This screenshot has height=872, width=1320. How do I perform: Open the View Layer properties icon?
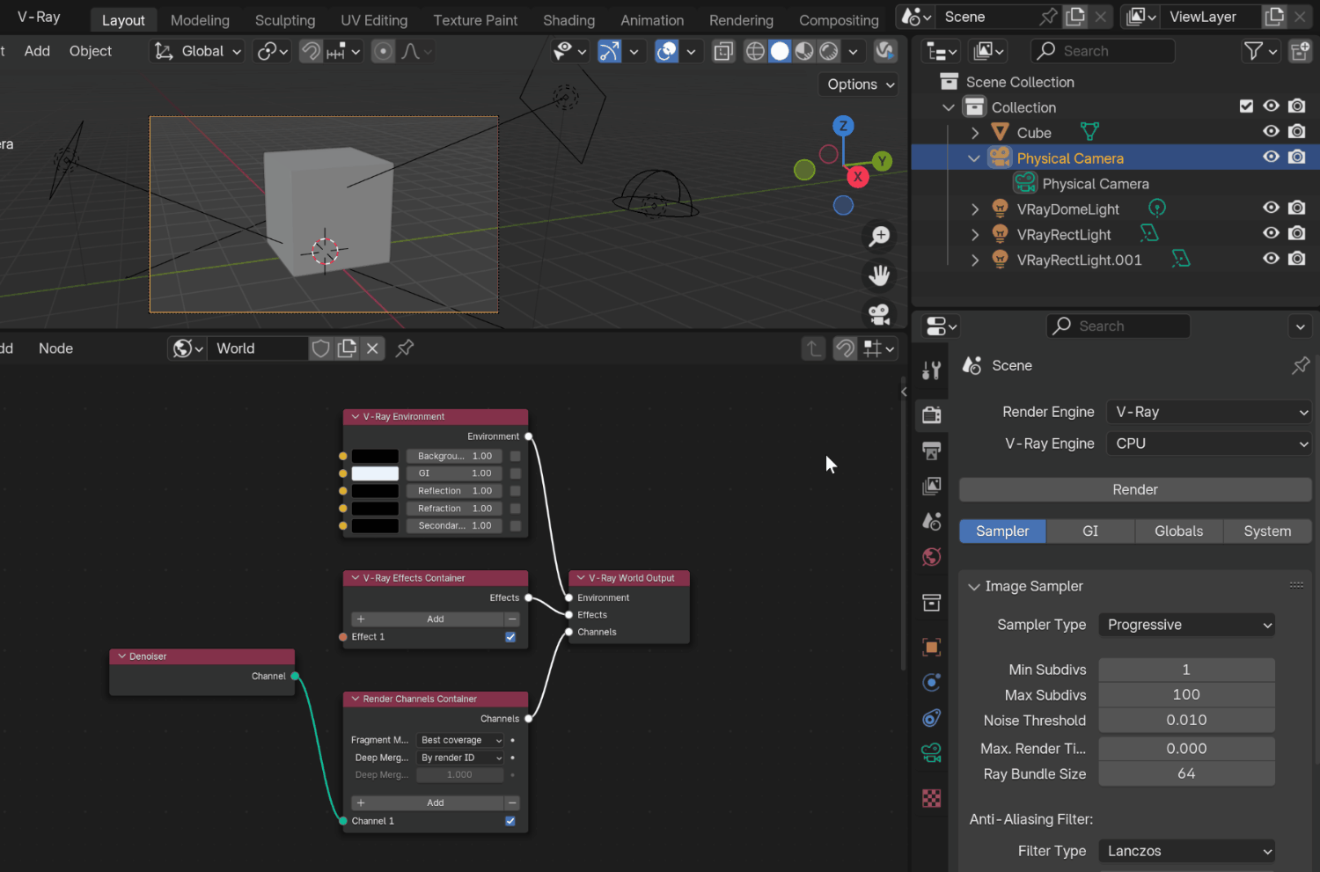(x=931, y=486)
